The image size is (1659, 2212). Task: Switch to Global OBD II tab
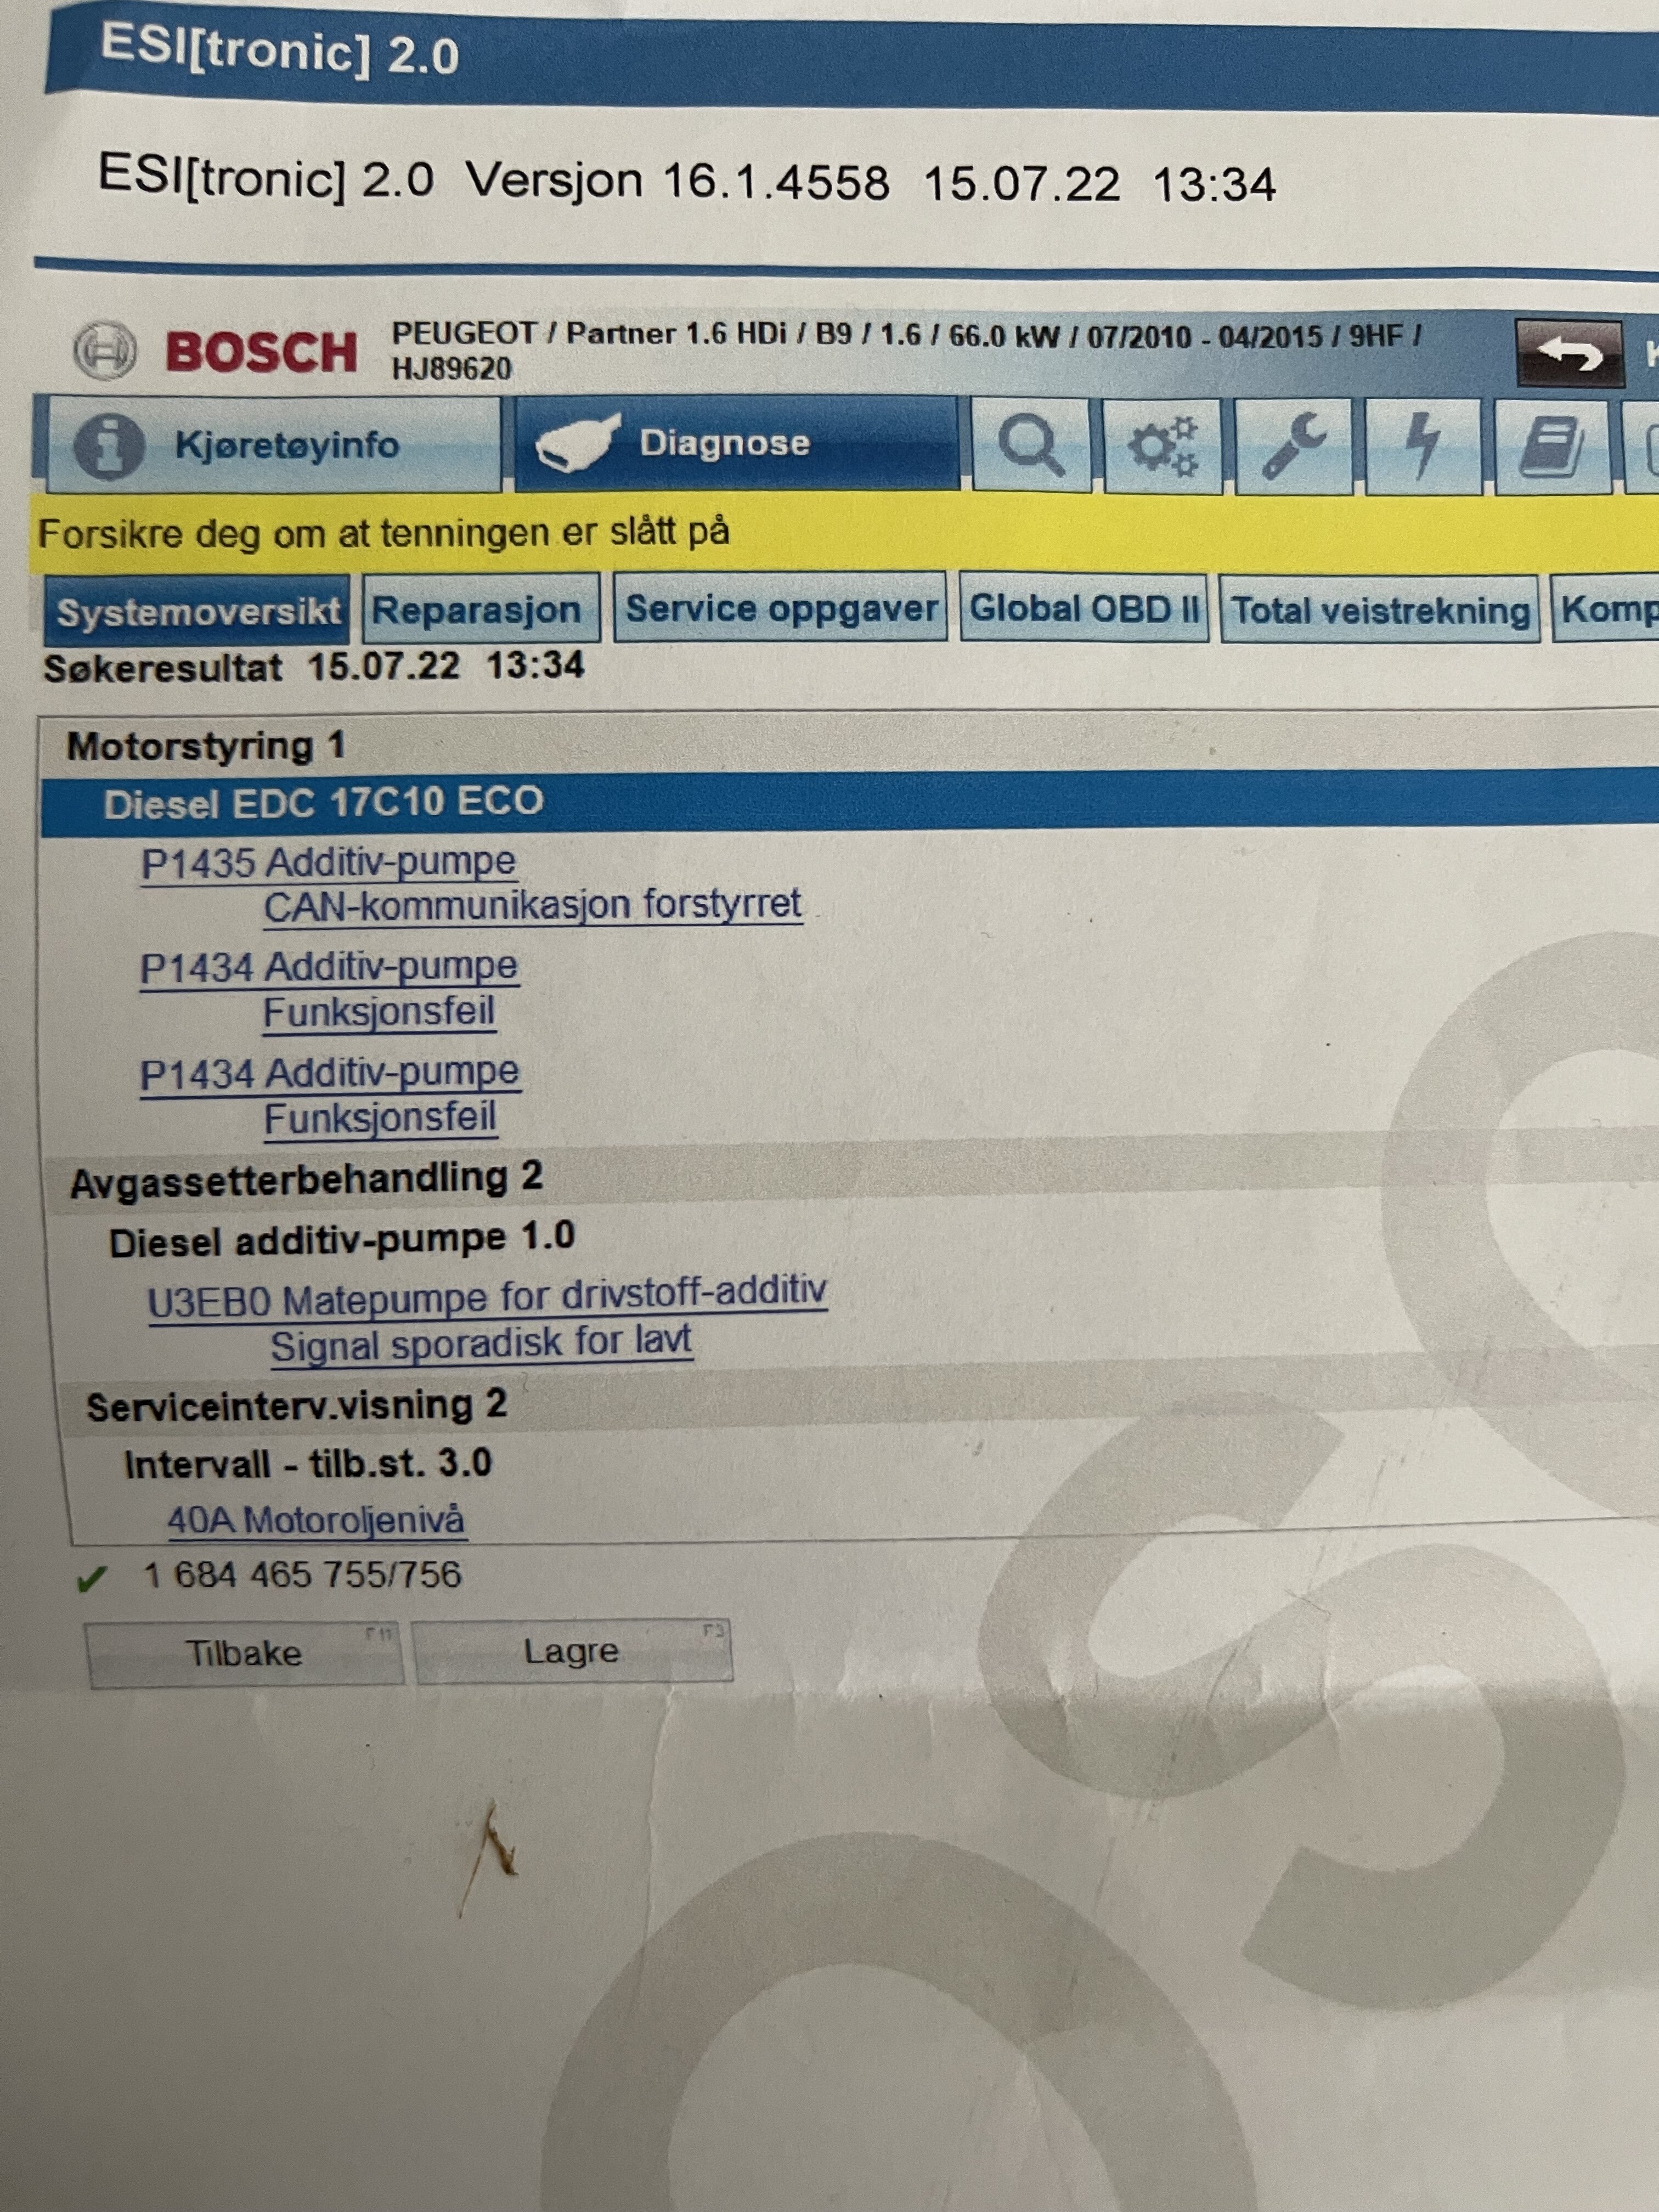[1083, 608]
